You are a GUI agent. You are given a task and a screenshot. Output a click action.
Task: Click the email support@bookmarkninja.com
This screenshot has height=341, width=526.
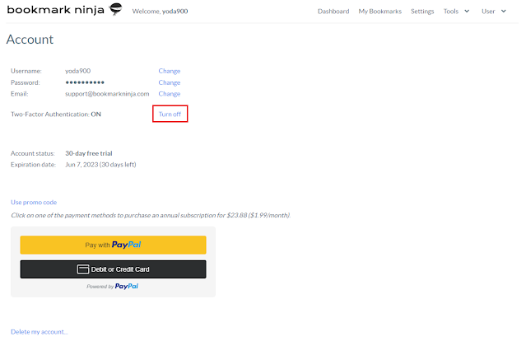[x=107, y=94]
